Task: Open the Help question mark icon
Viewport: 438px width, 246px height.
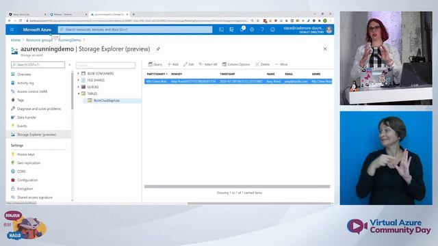Action: pyautogui.click(x=262, y=29)
